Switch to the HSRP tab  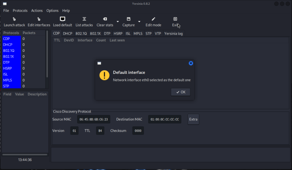pyautogui.click(x=118, y=34)
